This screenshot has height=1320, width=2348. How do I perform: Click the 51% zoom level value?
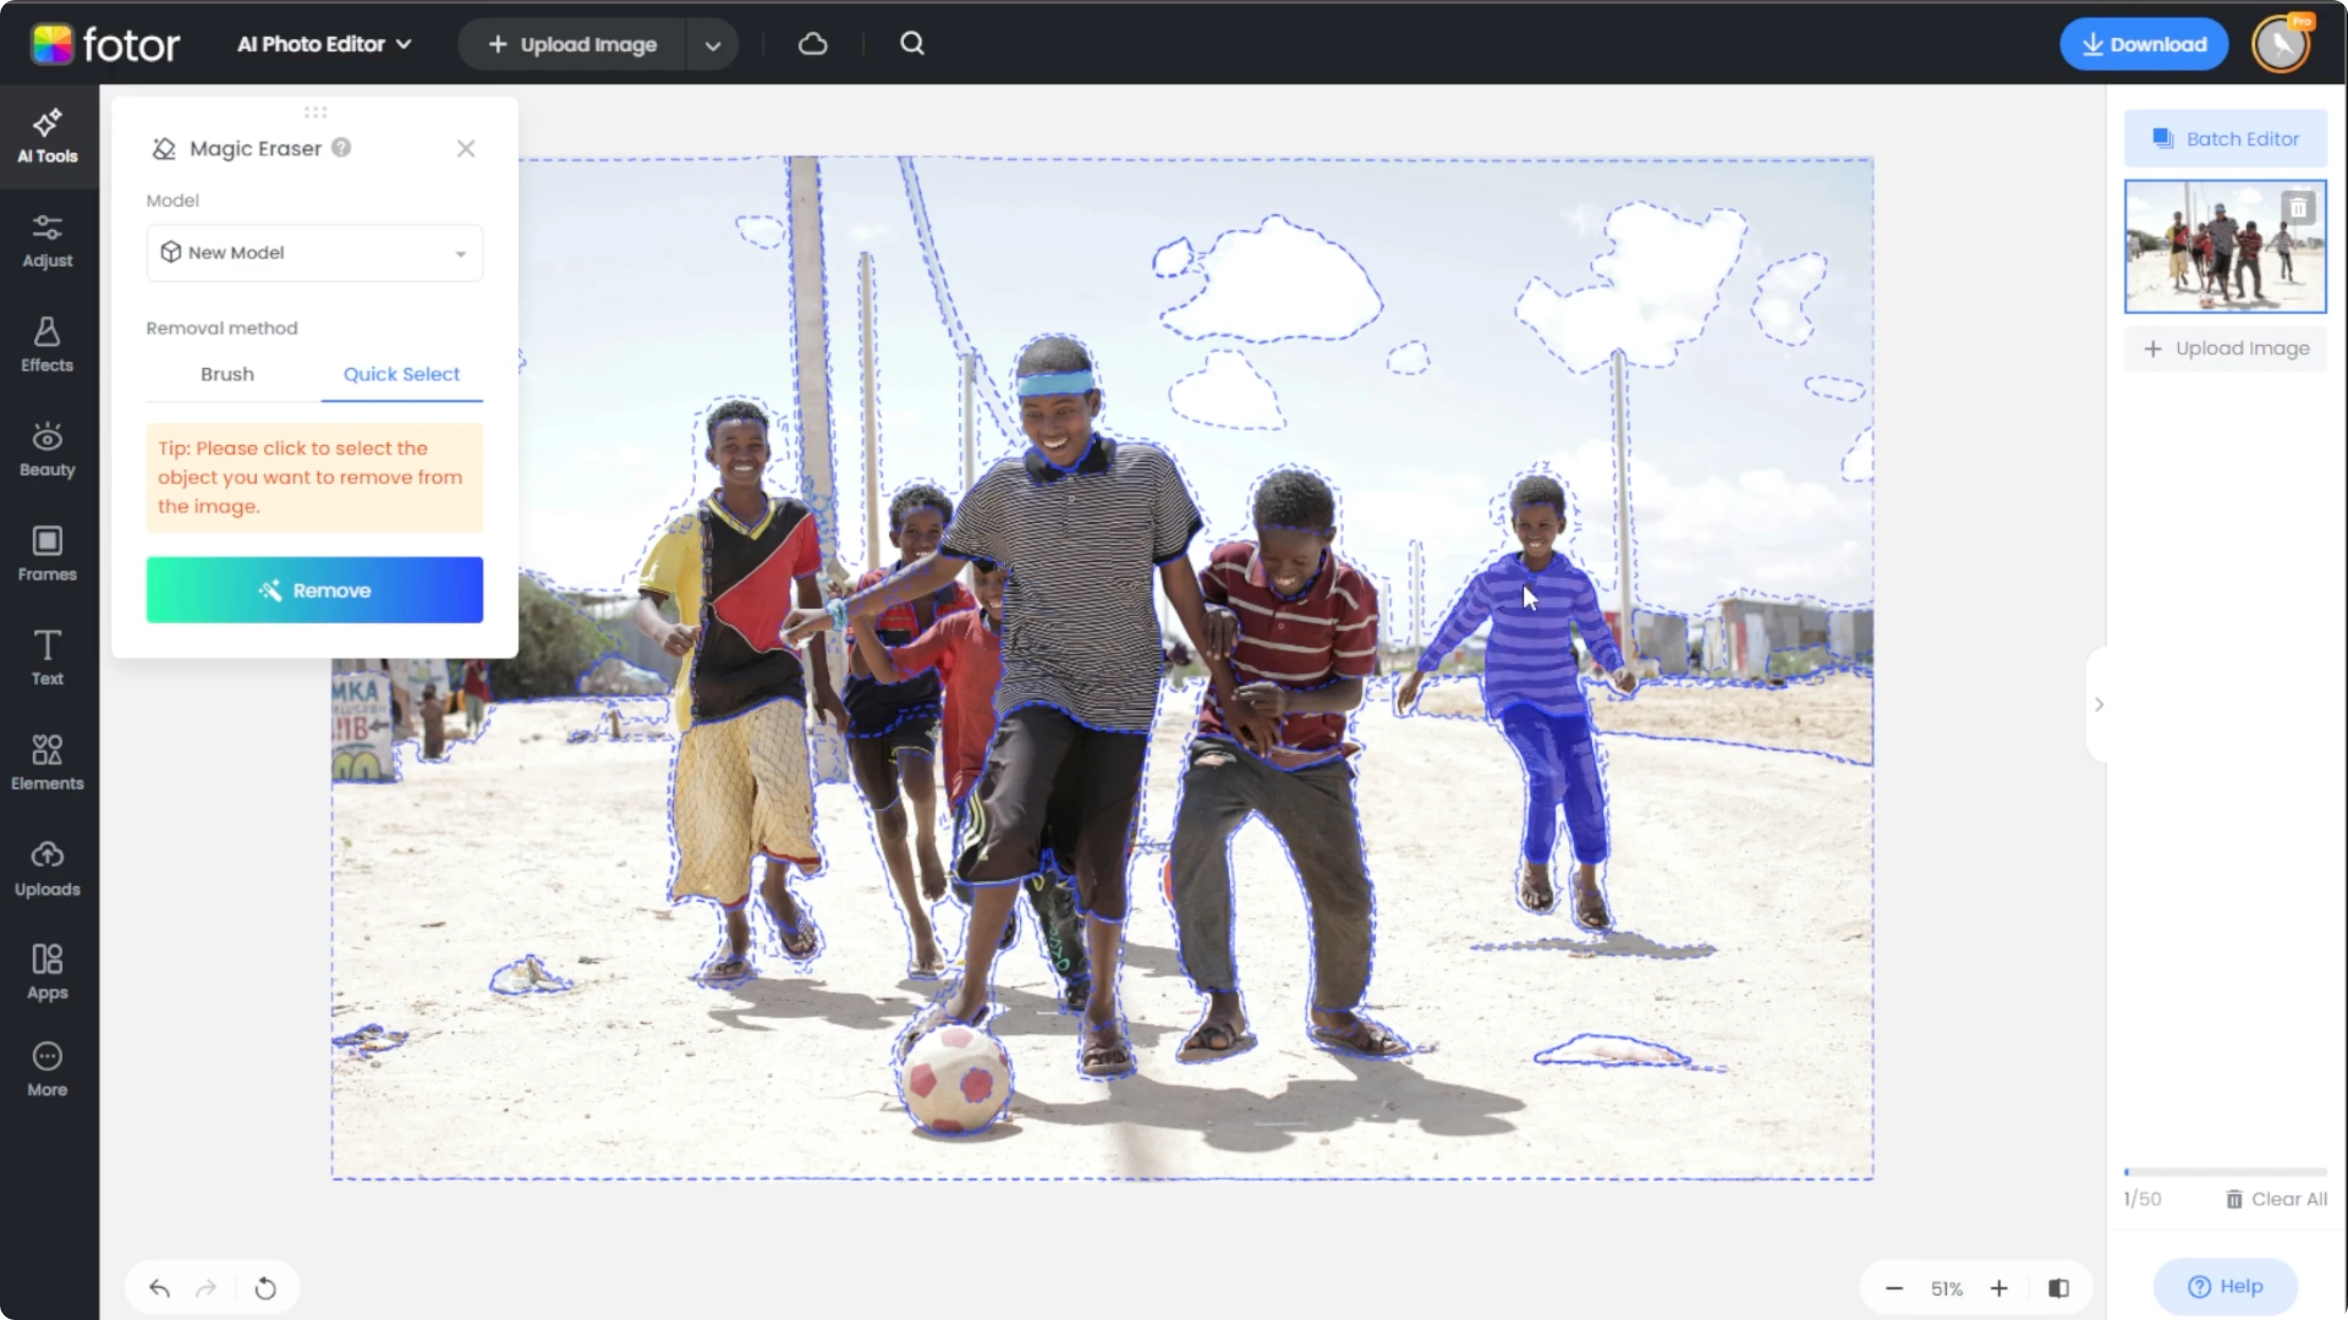1946,1288
